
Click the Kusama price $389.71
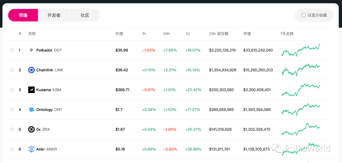coord(122,90)
